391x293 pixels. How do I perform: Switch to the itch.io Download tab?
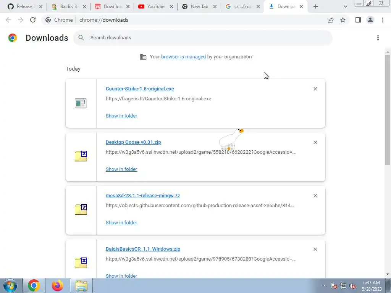(109, 6)
